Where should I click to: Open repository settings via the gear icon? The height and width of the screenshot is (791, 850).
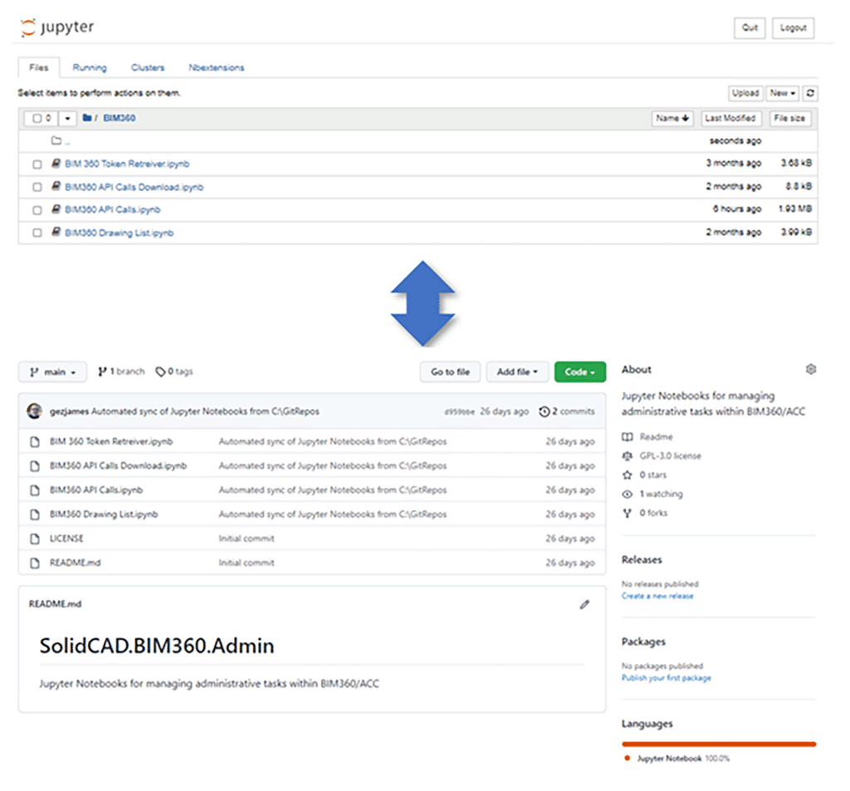click(x=811, y=369)
